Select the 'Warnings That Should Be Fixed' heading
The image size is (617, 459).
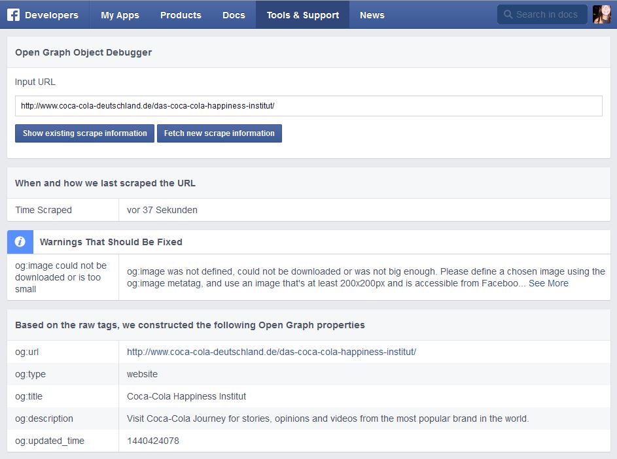[x=111, y=242]
